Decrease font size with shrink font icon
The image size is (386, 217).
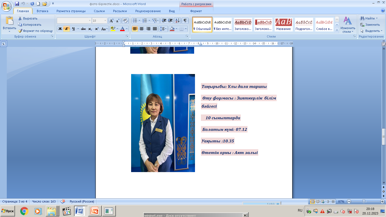[x=118, y=21]
